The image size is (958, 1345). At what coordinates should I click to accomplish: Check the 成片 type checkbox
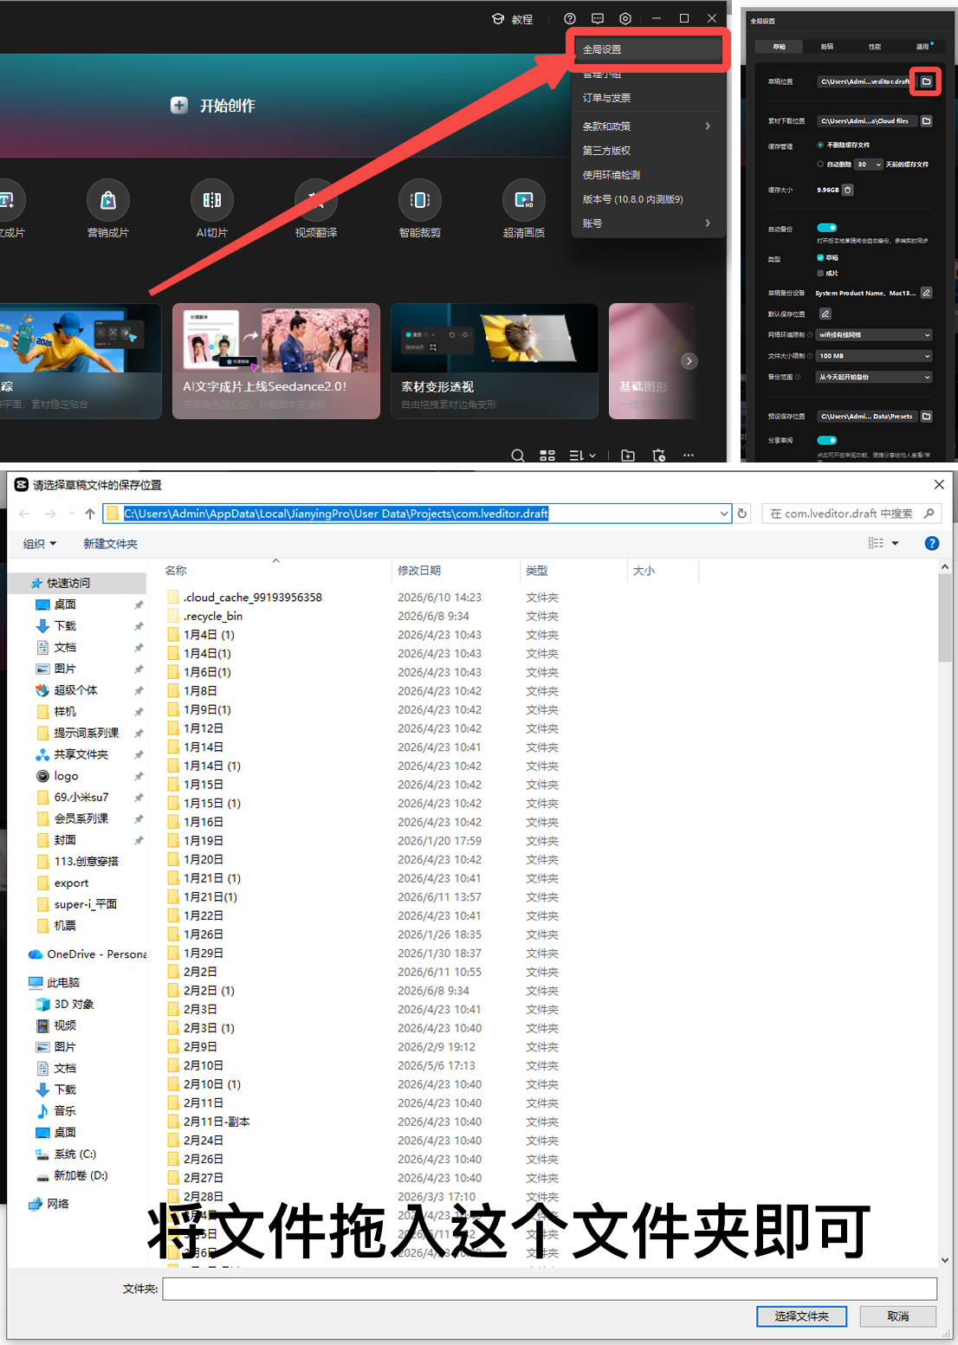(x=820, y=273)
